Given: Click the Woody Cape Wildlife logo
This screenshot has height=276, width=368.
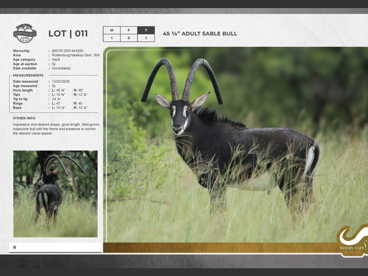Looking at the screenshot, I should (352, 241).
